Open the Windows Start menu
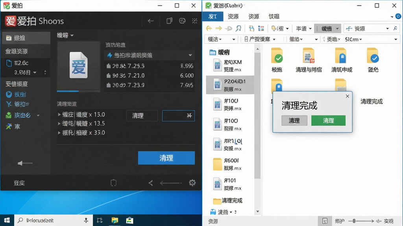 tap(7, 220)
